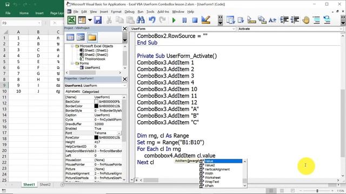The width and height of the screenshot is (346, 194).
Task: Click the Paste clipboard icon
Action: [x=130, y=20]
